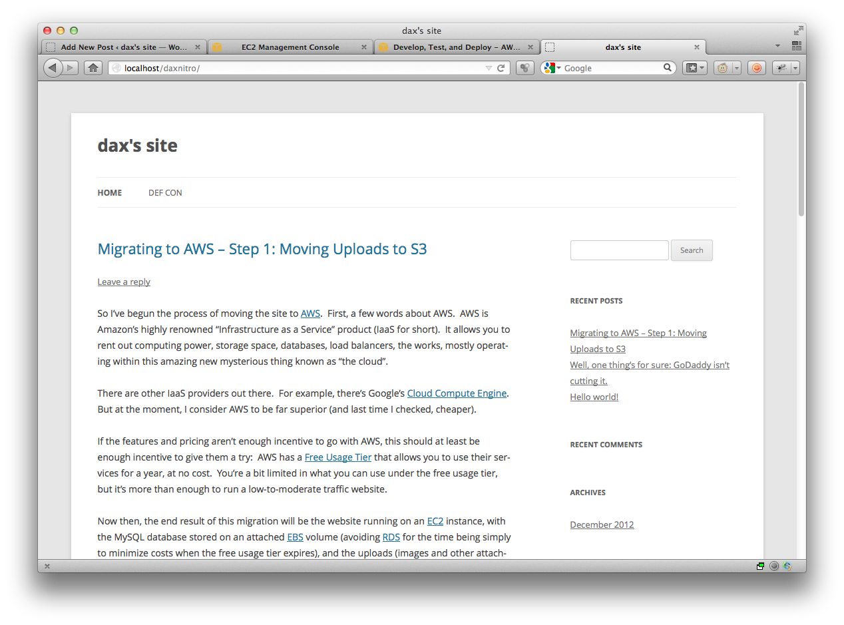Click the globe add-on status bar icon
Viewport: 844px width, 625px height.
click(787, 566)
